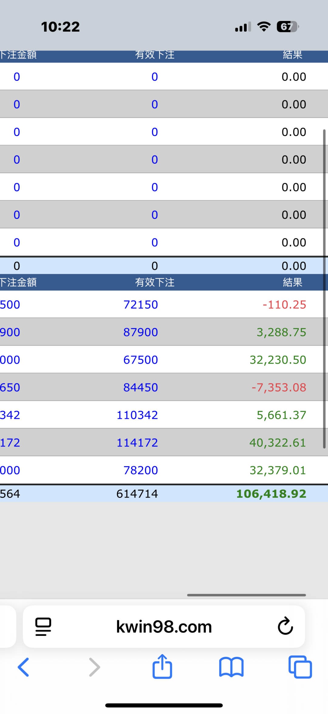The image size is (328, 714).
Task: Open valid bet link 110342
Action: tap(137, 415)
